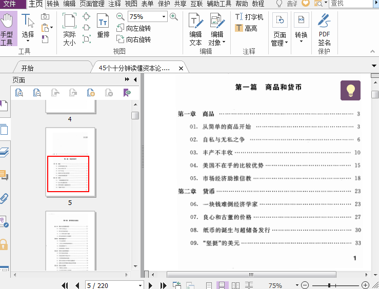Open the Comments sidebar panel
The image size is (379, 289).
tap(4, 175)
